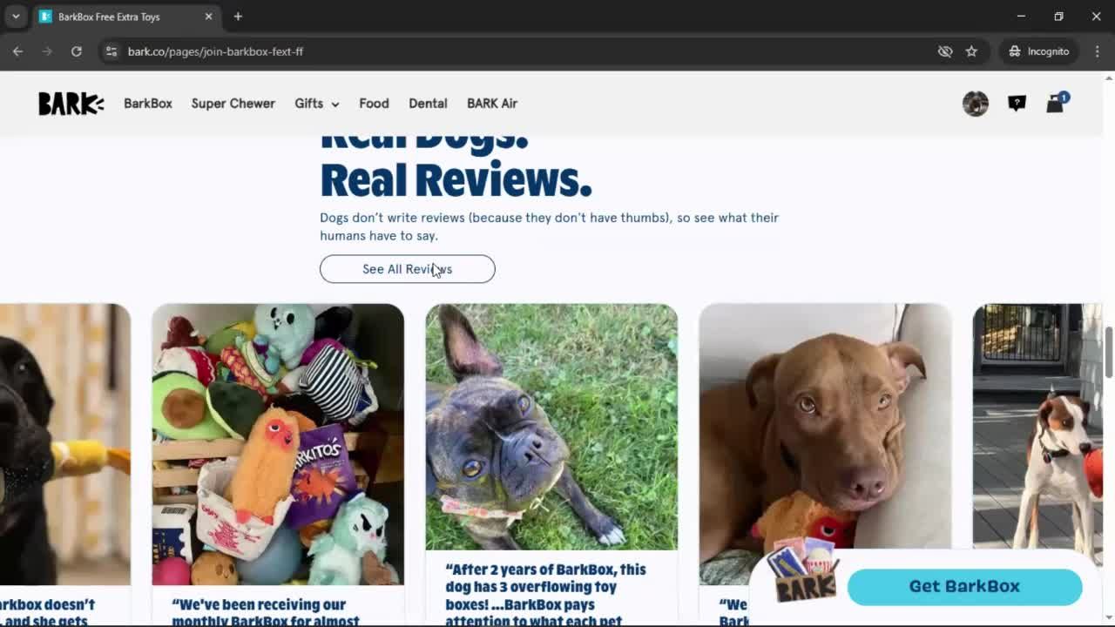
Task: Click the 'Real Reviews.' heading
Action: [456, 179]
